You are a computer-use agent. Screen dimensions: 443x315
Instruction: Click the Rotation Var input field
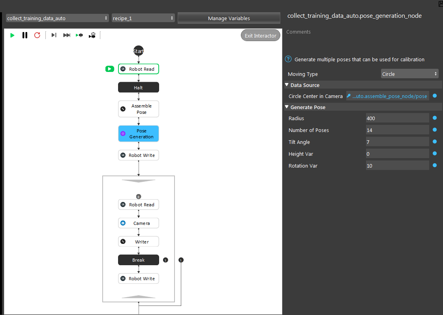pyautogui.click(x=398, y=166)
